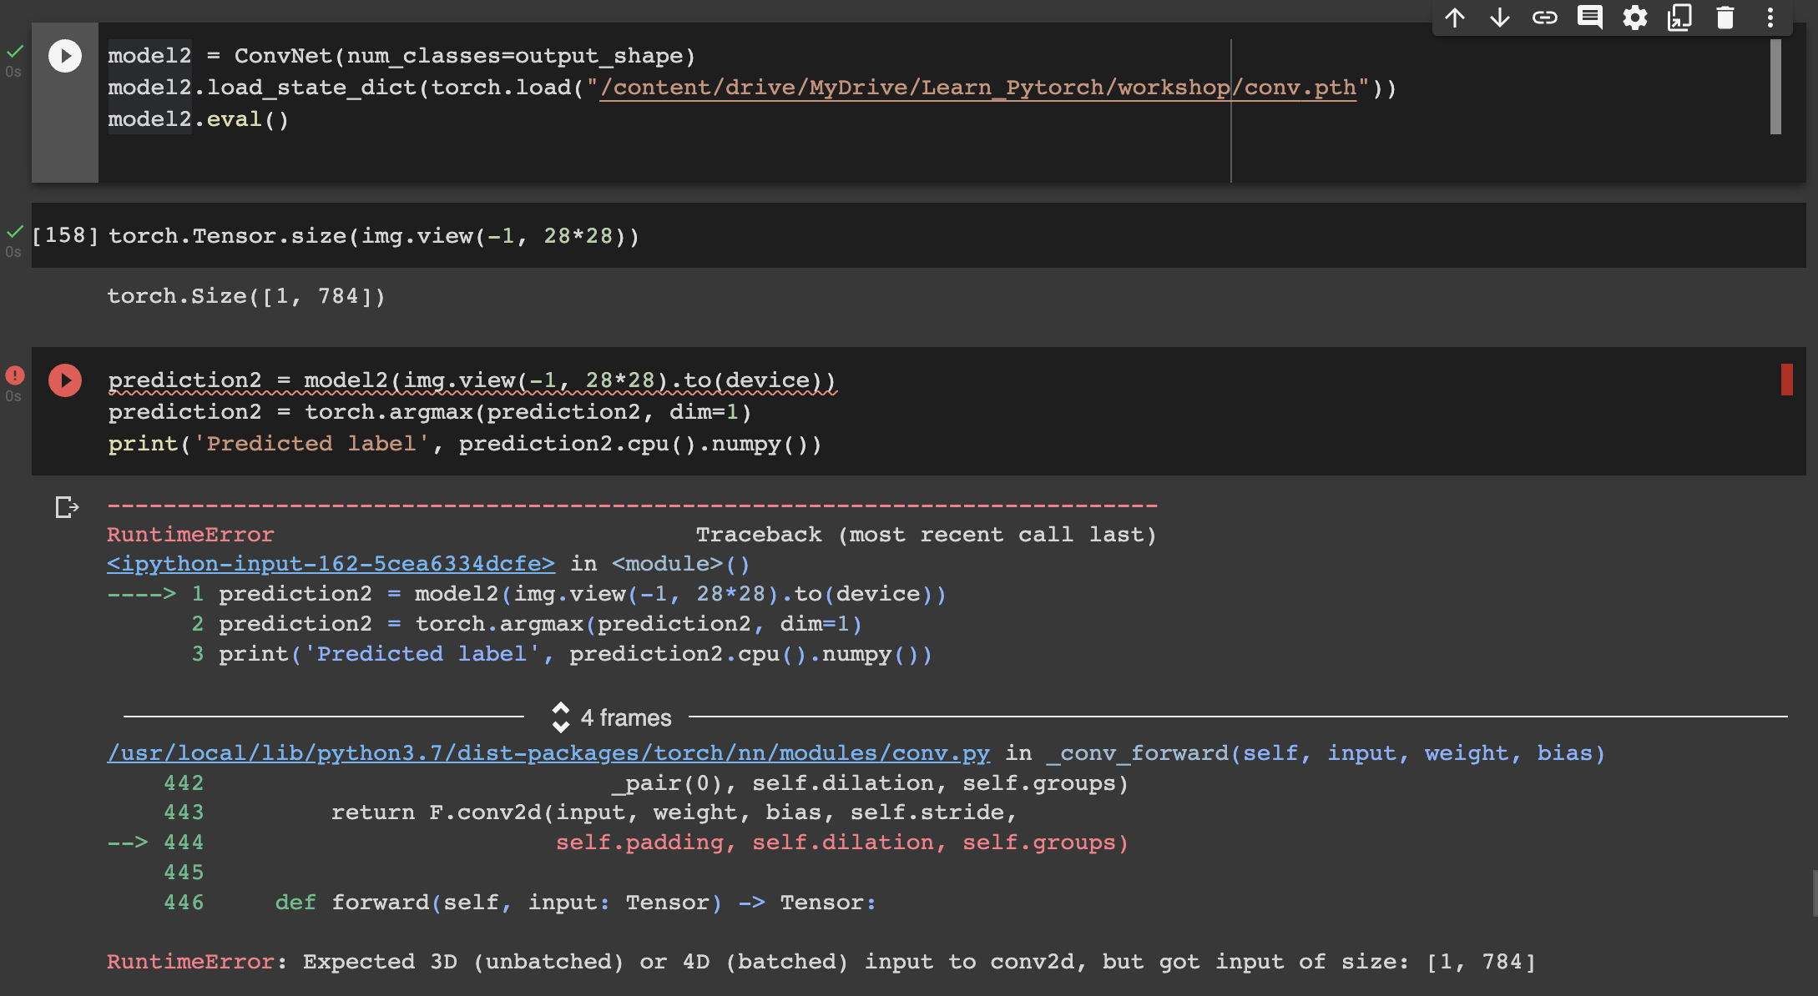Expand the 4 frames traceback section
This screenshot has height=996, width=1818.
613,717
